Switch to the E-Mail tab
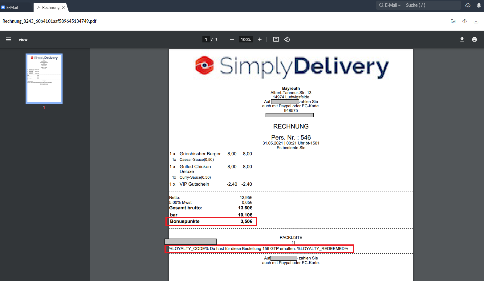484x281 pixels. (x=12, y=7)
